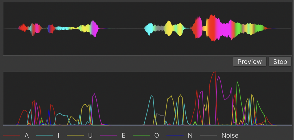
Task: Click the green O legend line
Action: point(141,135)
